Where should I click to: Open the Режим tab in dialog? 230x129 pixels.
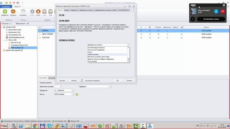pos(60,10)
